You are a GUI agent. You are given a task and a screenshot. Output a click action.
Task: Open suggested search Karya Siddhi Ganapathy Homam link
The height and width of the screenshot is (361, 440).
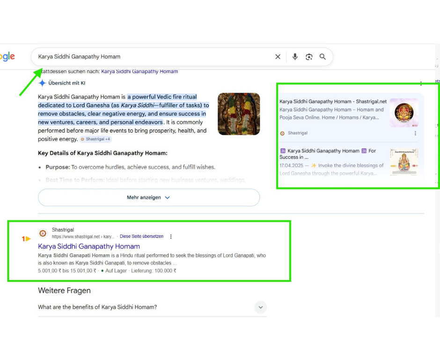[139, 71]
